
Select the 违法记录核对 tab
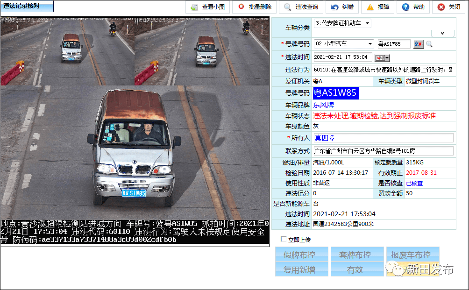click(27, 6)
